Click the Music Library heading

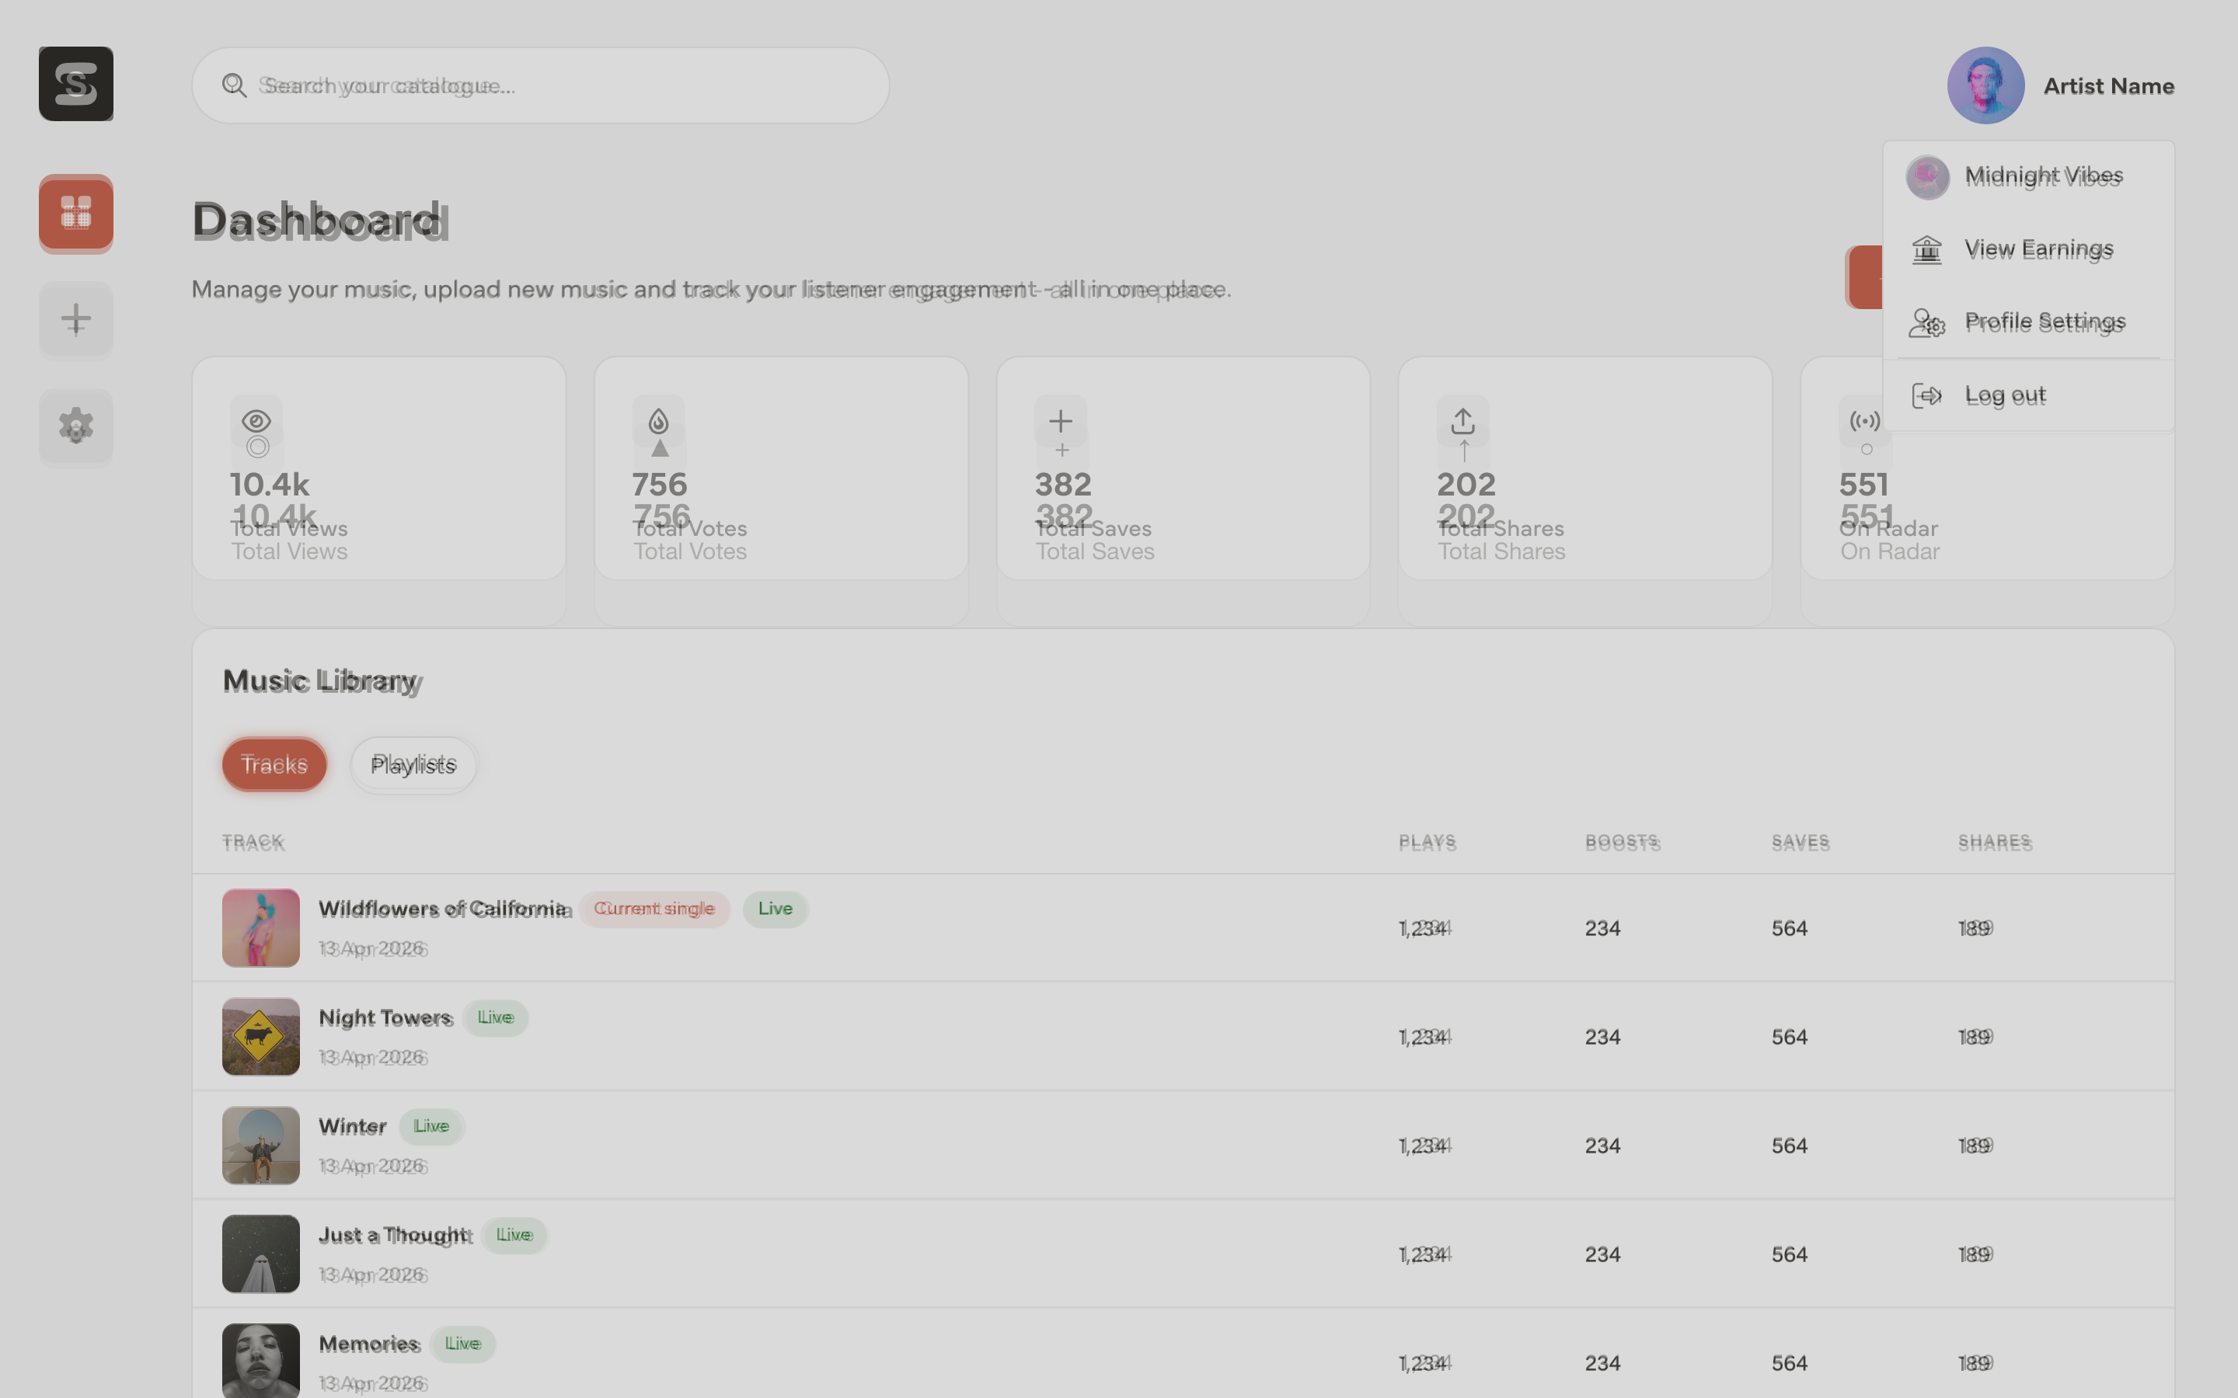(x=321, y=681)
